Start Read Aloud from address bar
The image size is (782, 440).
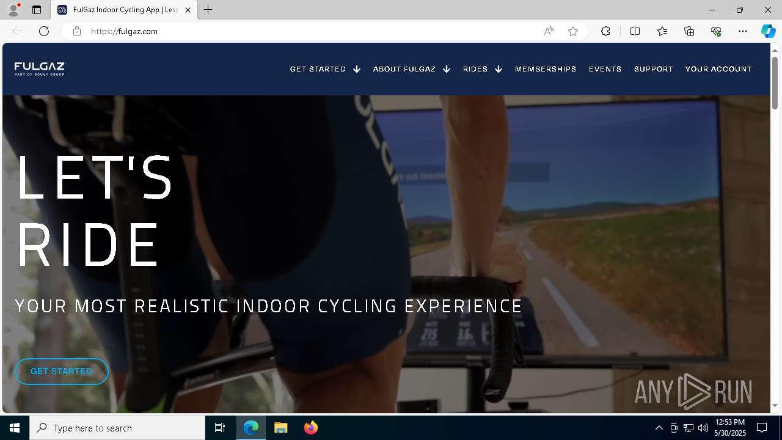point(549,31)
